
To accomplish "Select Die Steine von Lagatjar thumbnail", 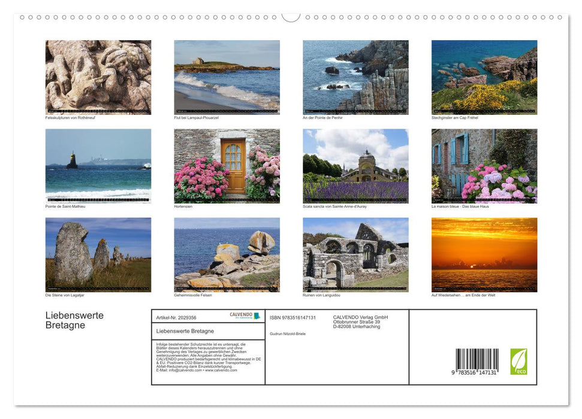I will (98, 254).
